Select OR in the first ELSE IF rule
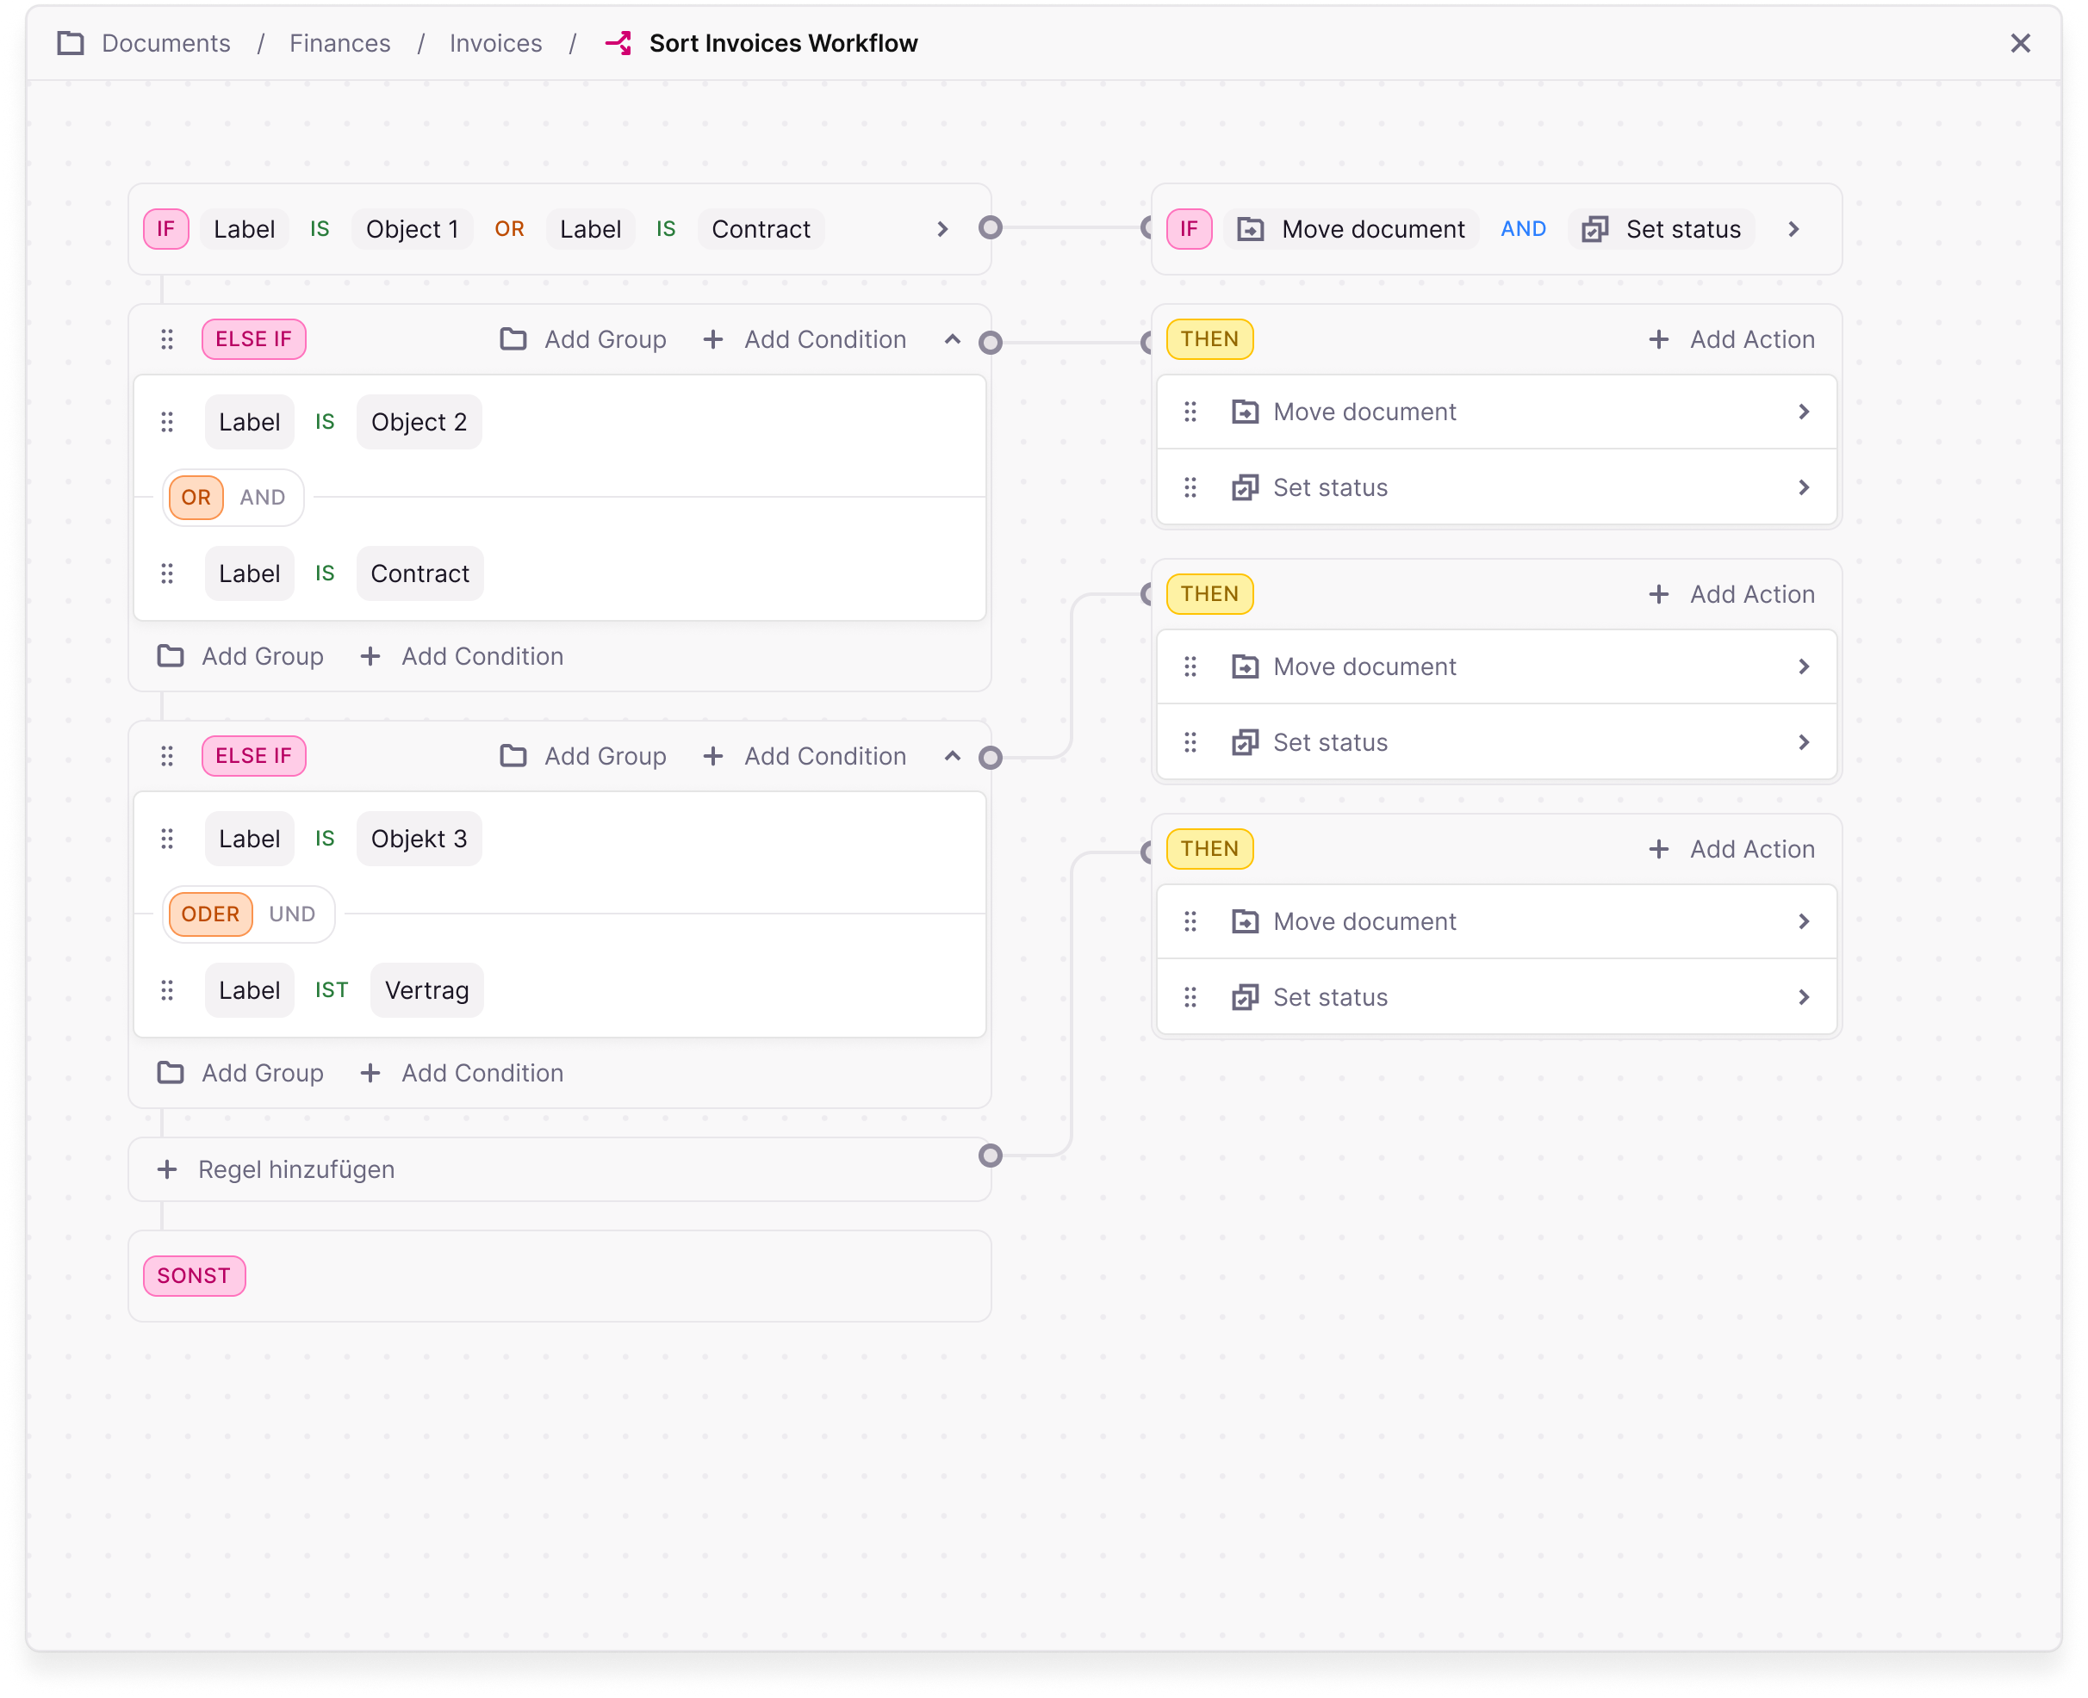The width and height of the screenshot is (2088, 1698). coord(195,497)
